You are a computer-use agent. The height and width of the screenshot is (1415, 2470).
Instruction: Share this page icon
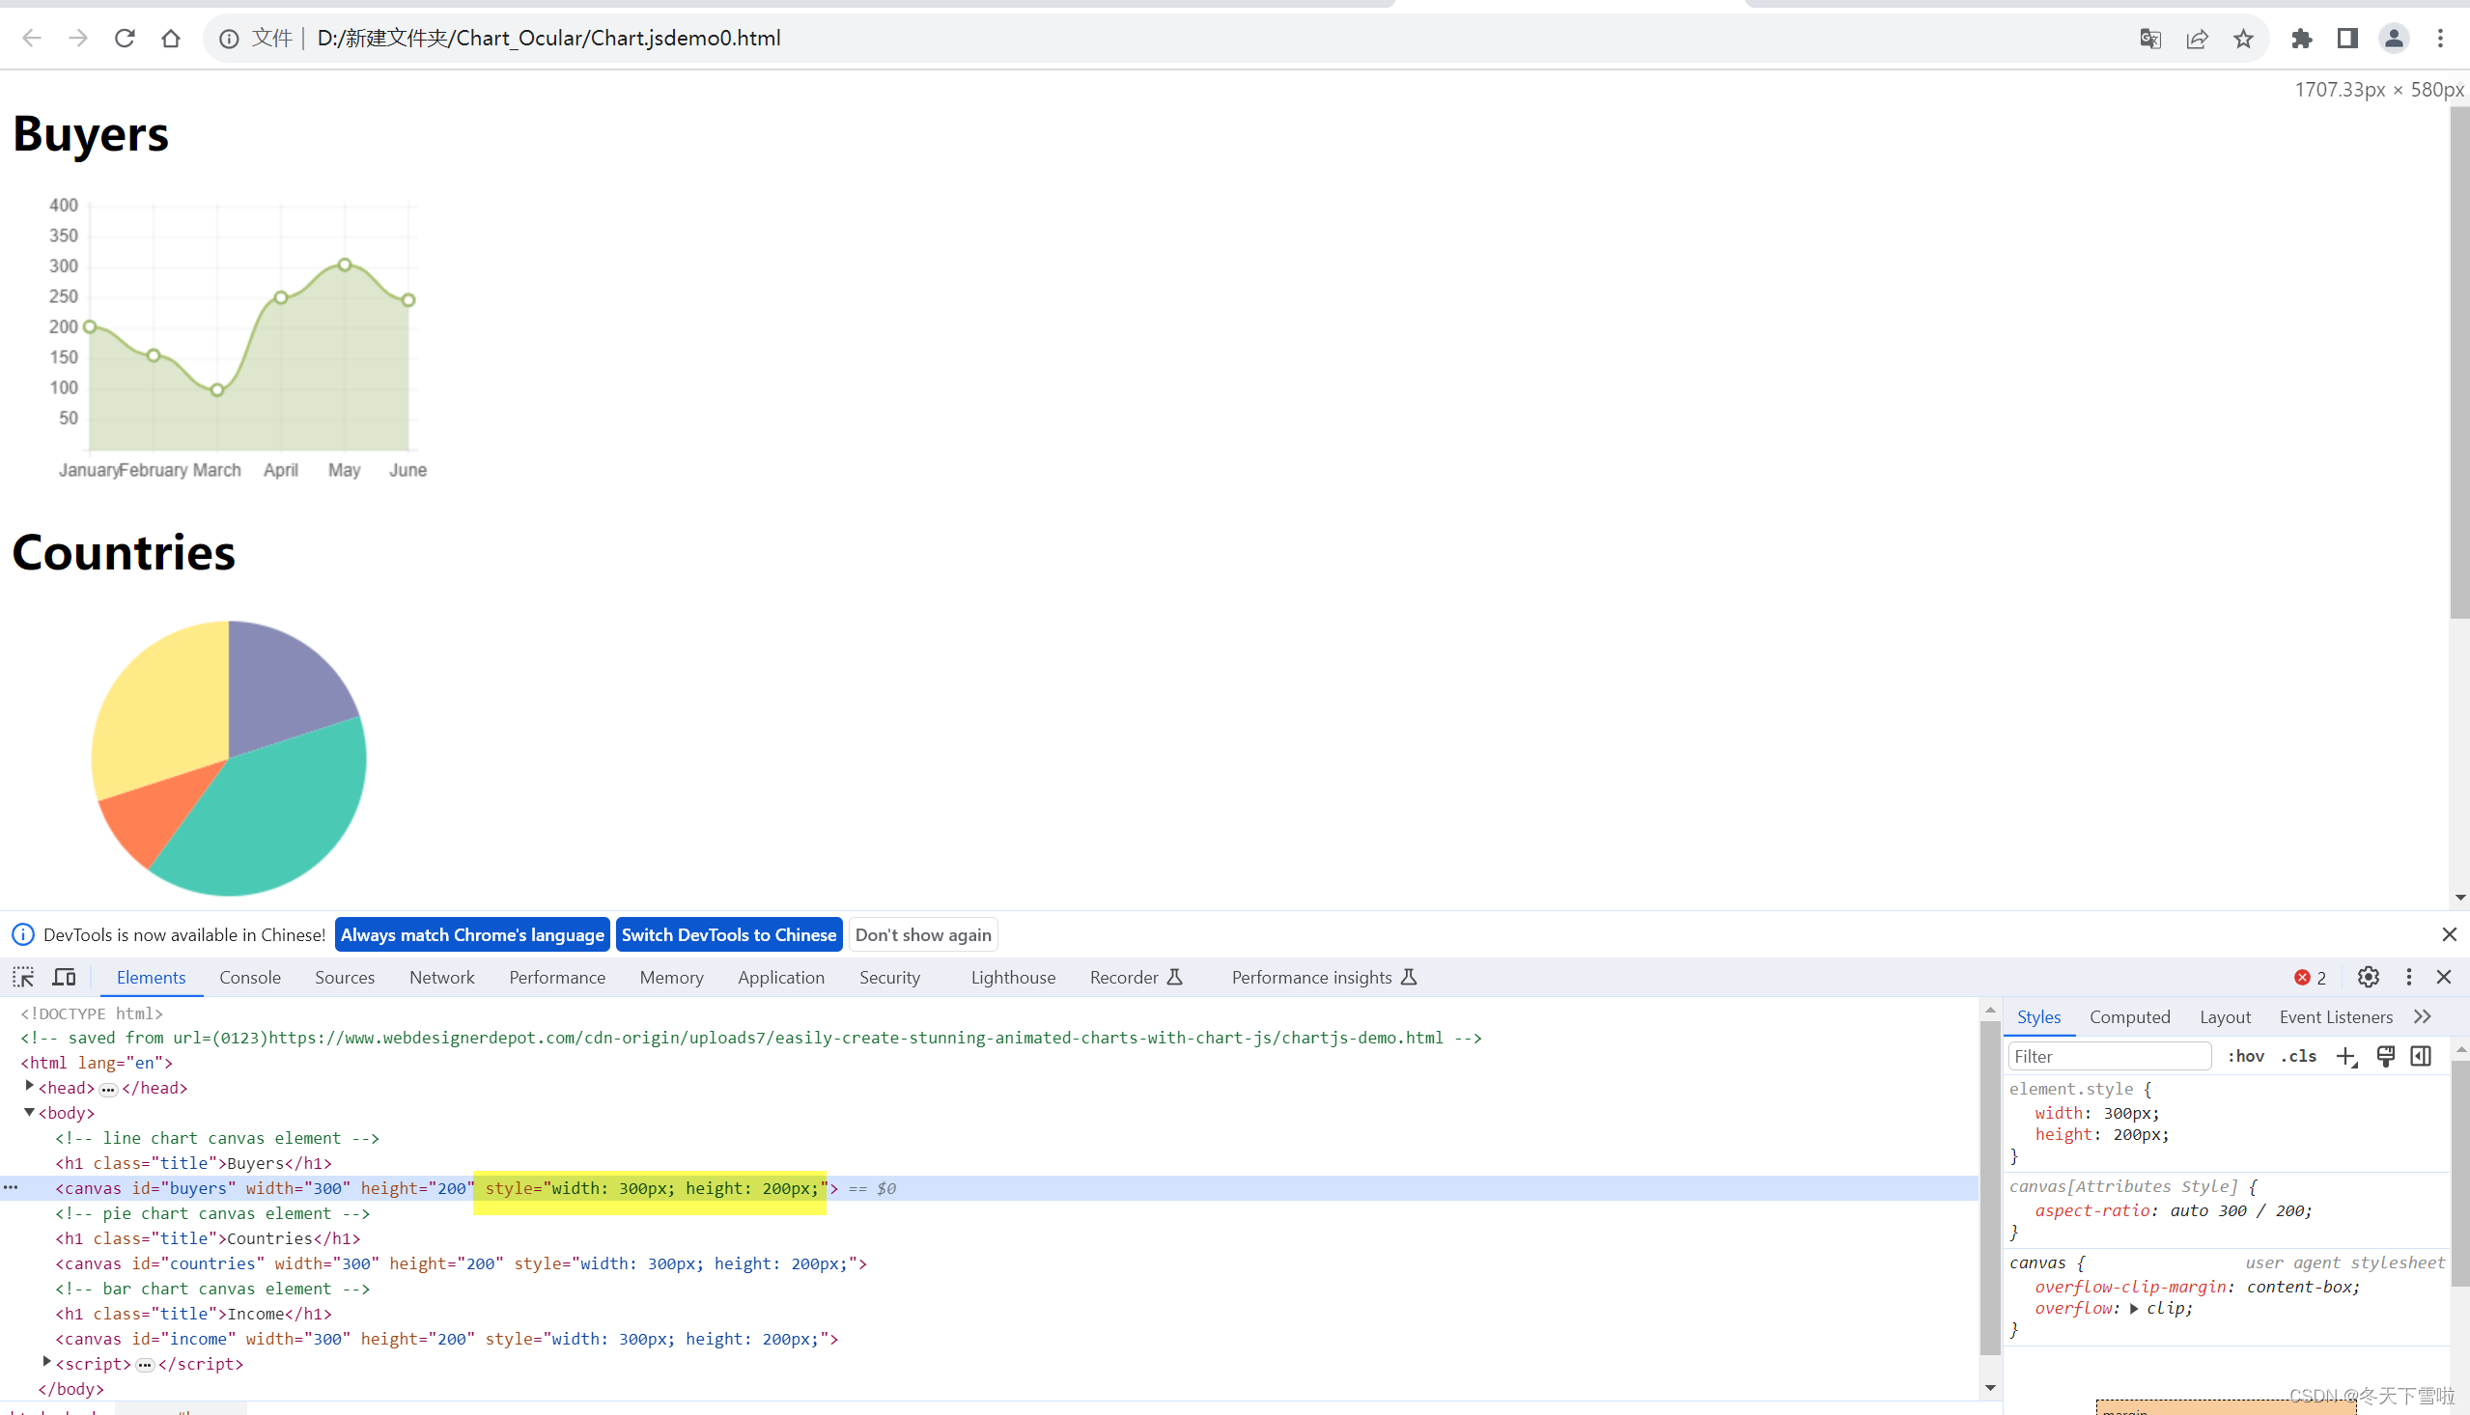2197,38
